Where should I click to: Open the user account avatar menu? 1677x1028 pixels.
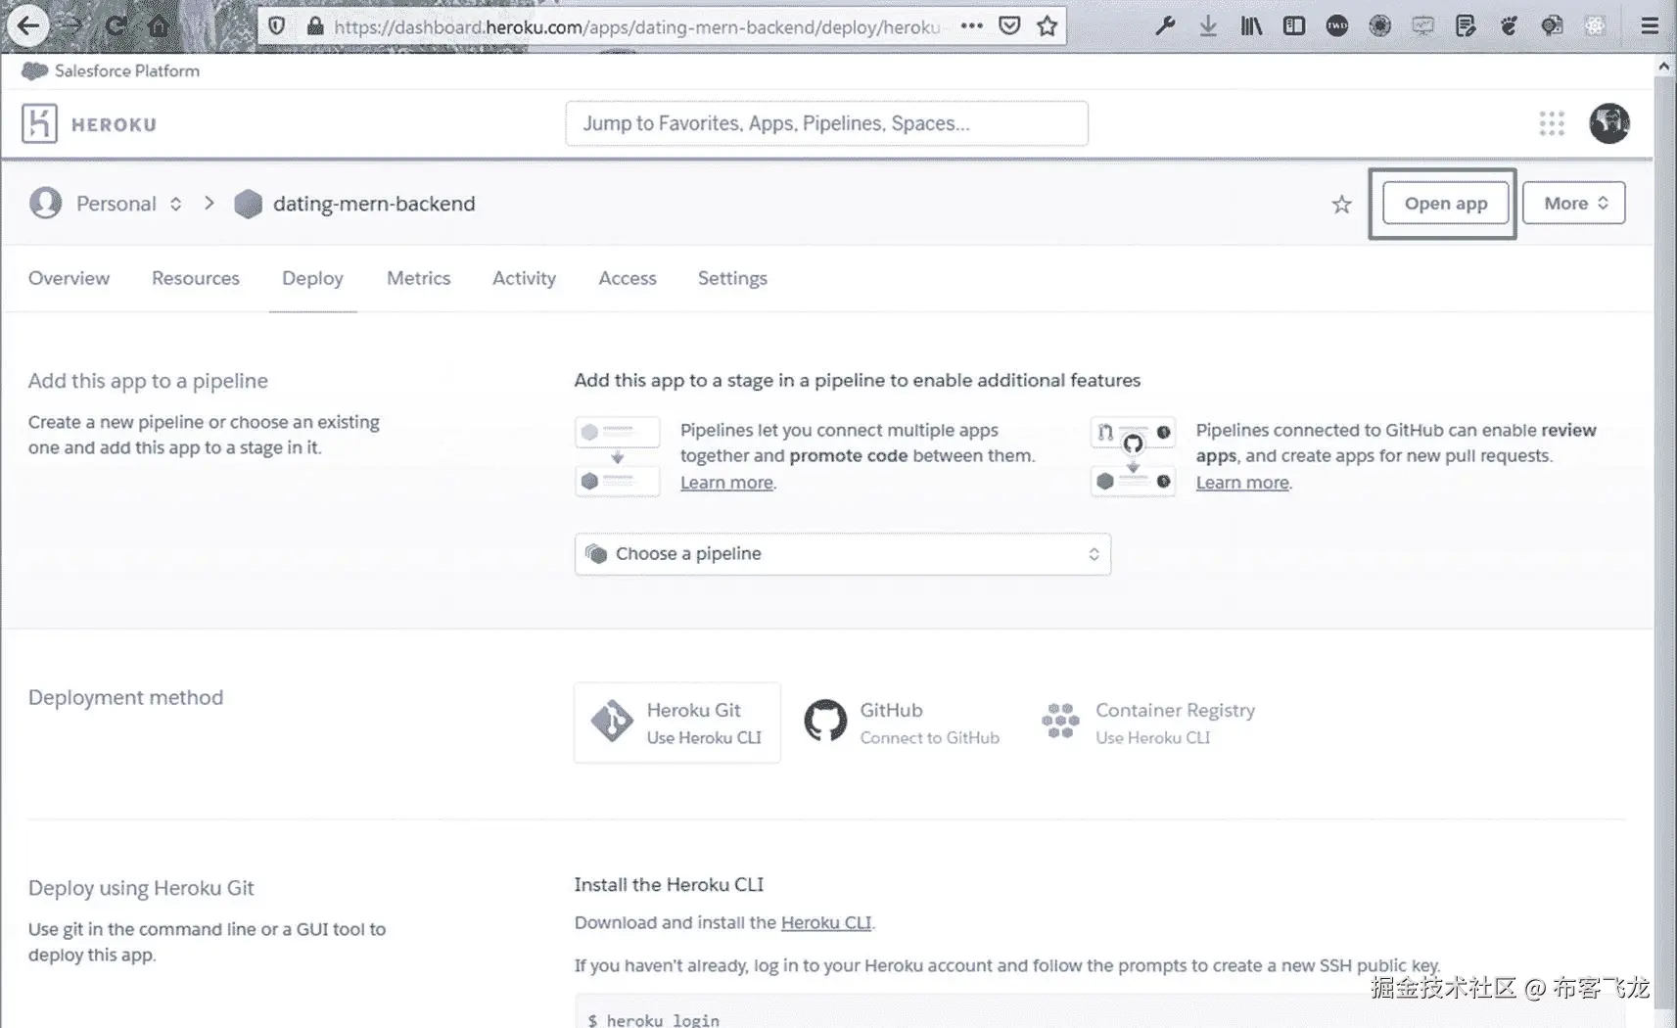click(x=1609, y=123)
